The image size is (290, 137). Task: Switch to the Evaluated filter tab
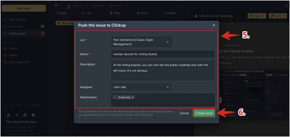[98, 6]
